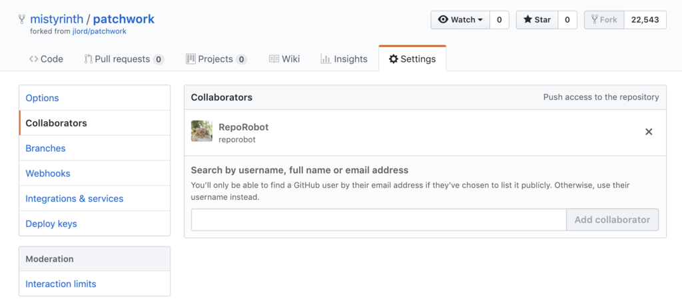Click the Fork button
This screenshot has height=307, width=682.
point(604,20)
